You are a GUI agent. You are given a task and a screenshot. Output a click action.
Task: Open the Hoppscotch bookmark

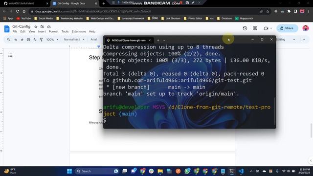pyautogui.click(x=244, y=19)
